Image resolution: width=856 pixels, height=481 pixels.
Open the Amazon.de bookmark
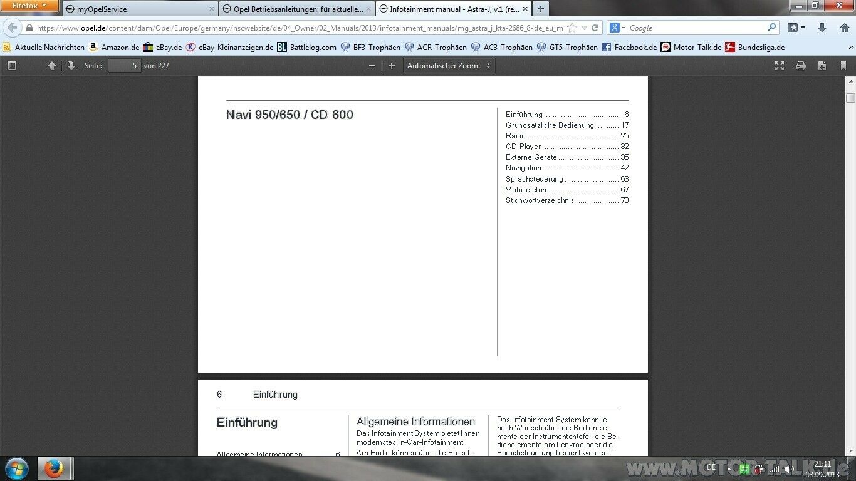click(114, 47)
